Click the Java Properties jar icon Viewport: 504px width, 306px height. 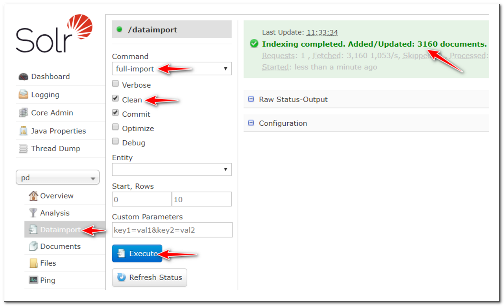point(24,131)
